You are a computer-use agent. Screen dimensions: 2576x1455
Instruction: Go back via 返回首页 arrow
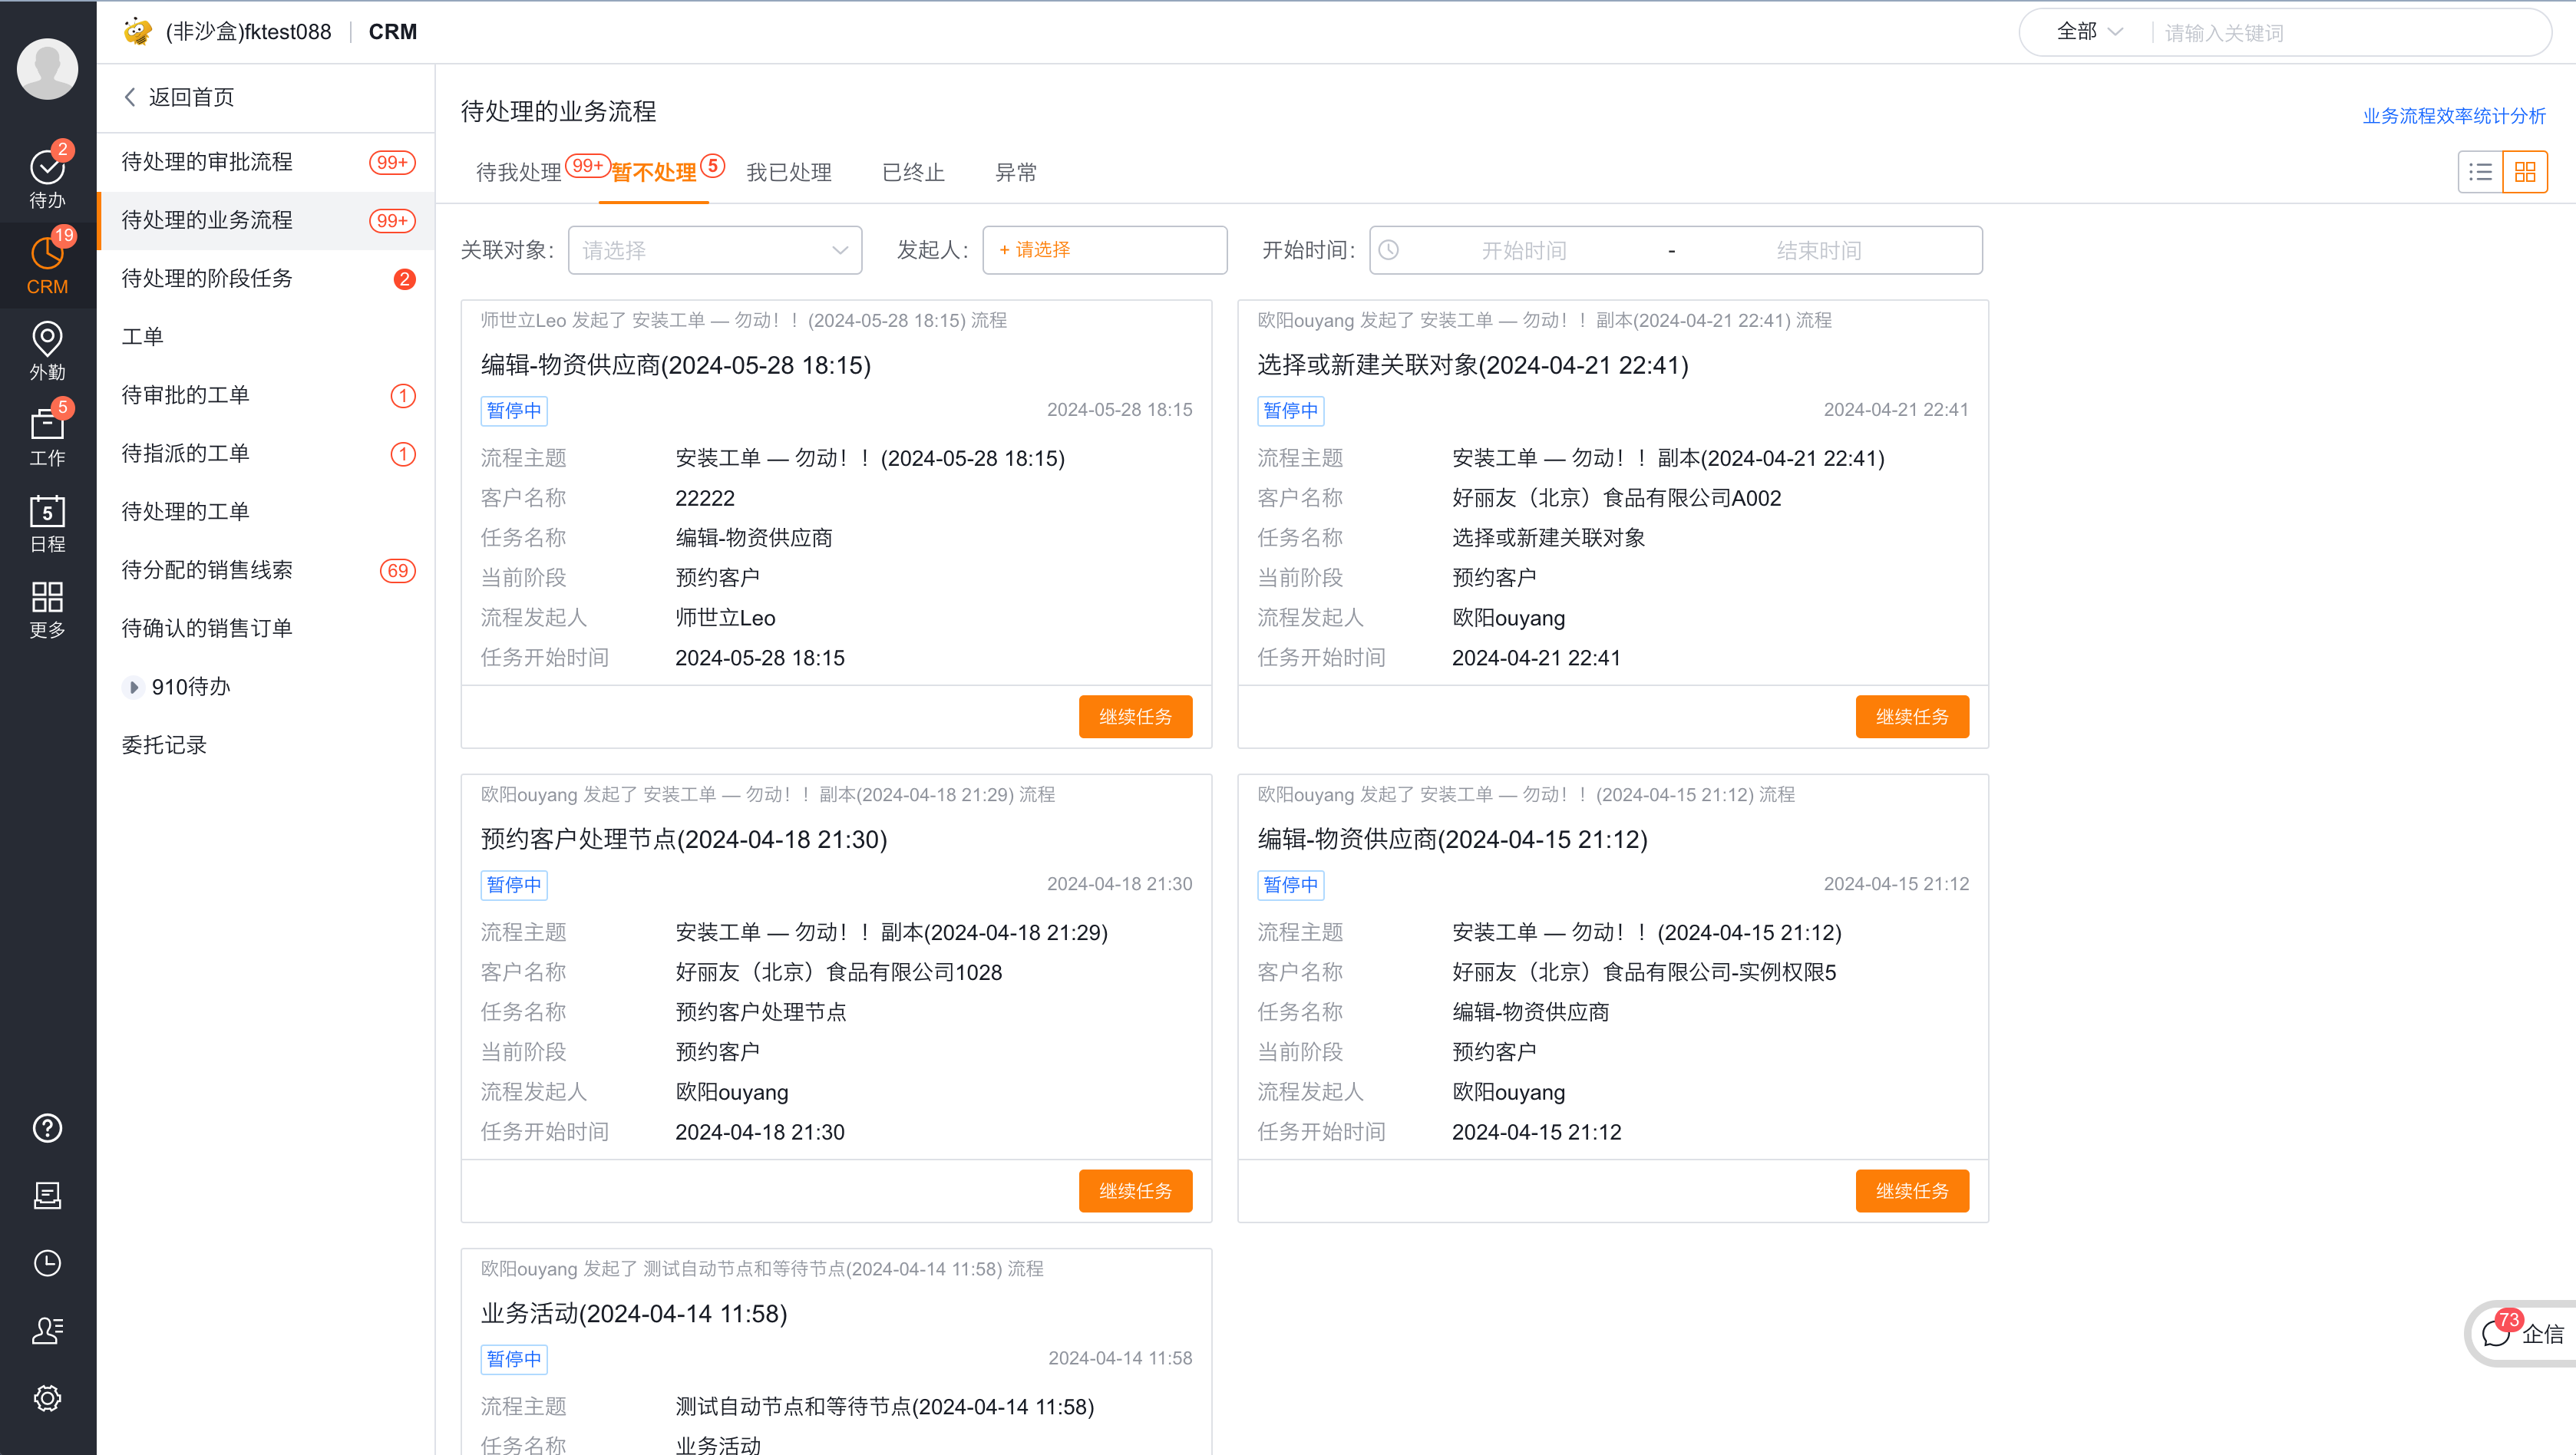tap(130, 97)
